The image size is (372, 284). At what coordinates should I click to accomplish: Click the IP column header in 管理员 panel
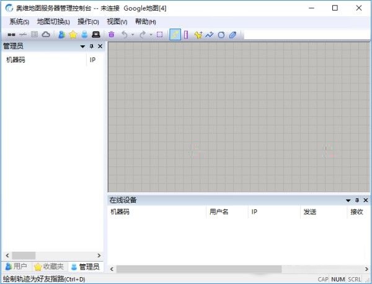(x=95, y=60)
